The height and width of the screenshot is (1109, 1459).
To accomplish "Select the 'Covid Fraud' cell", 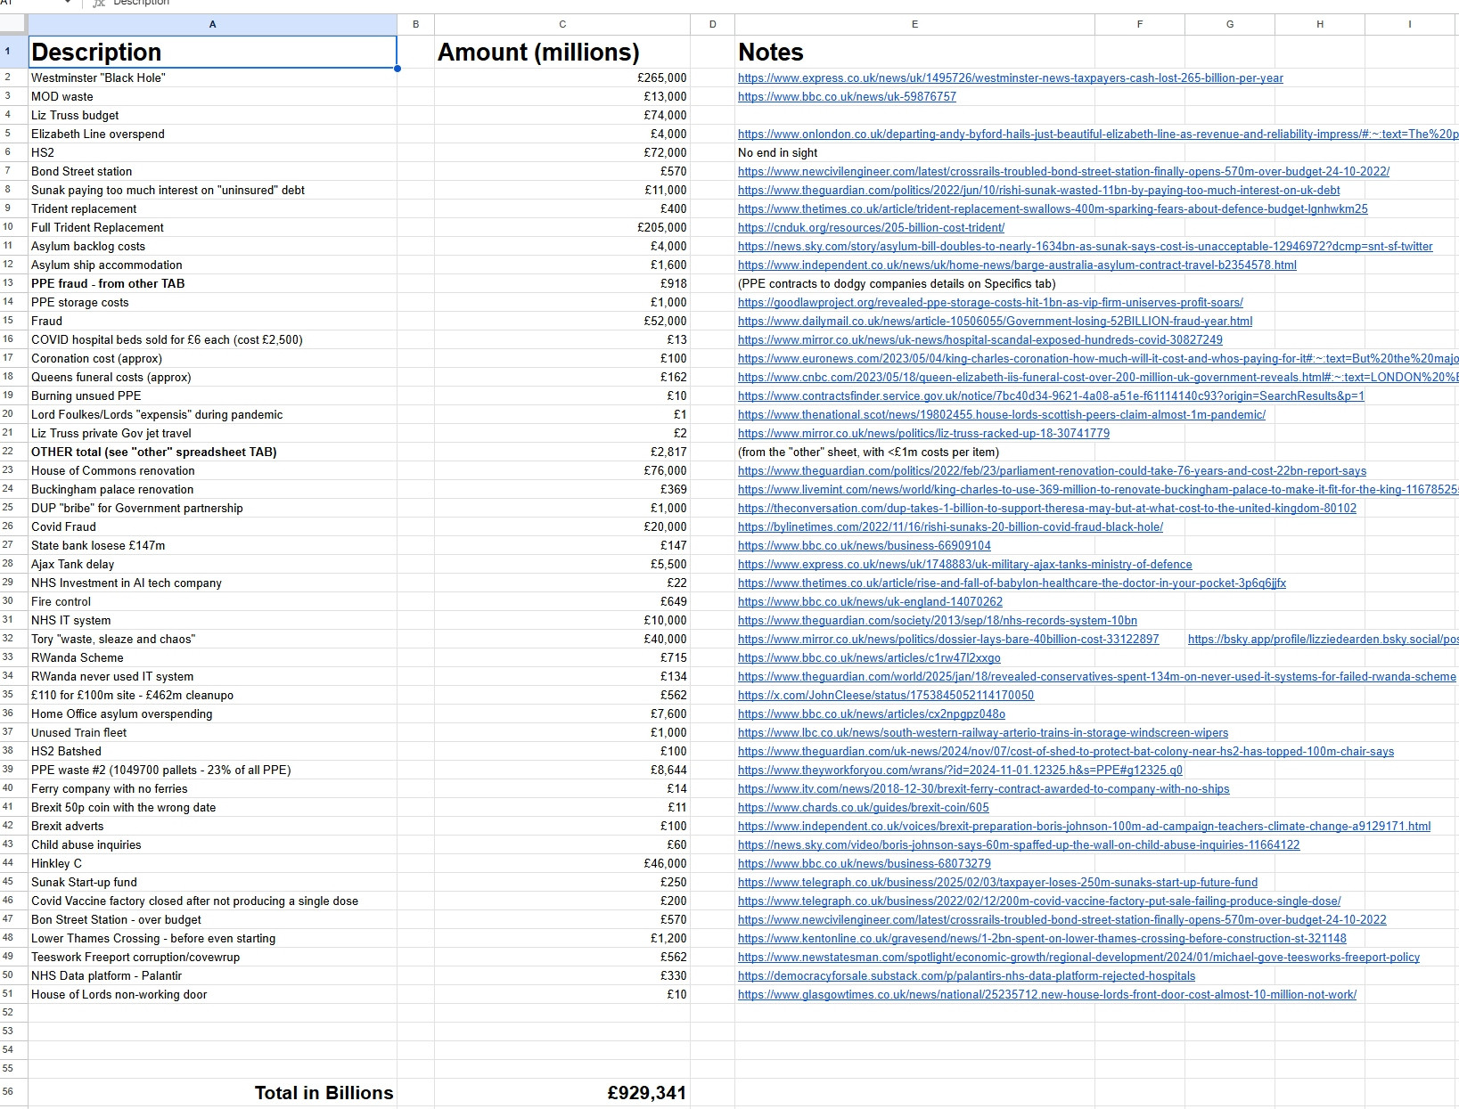I will 212,527.
